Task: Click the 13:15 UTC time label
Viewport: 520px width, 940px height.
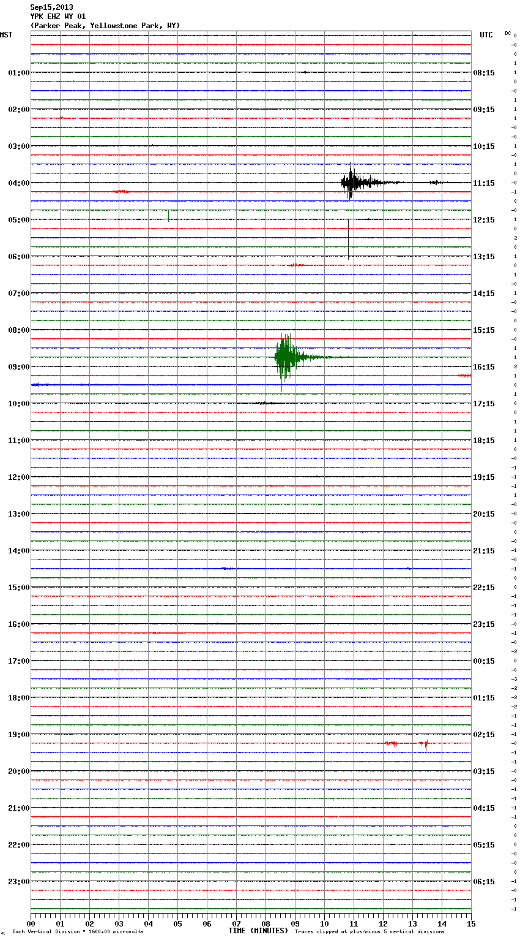Action: tap(484, 257)
